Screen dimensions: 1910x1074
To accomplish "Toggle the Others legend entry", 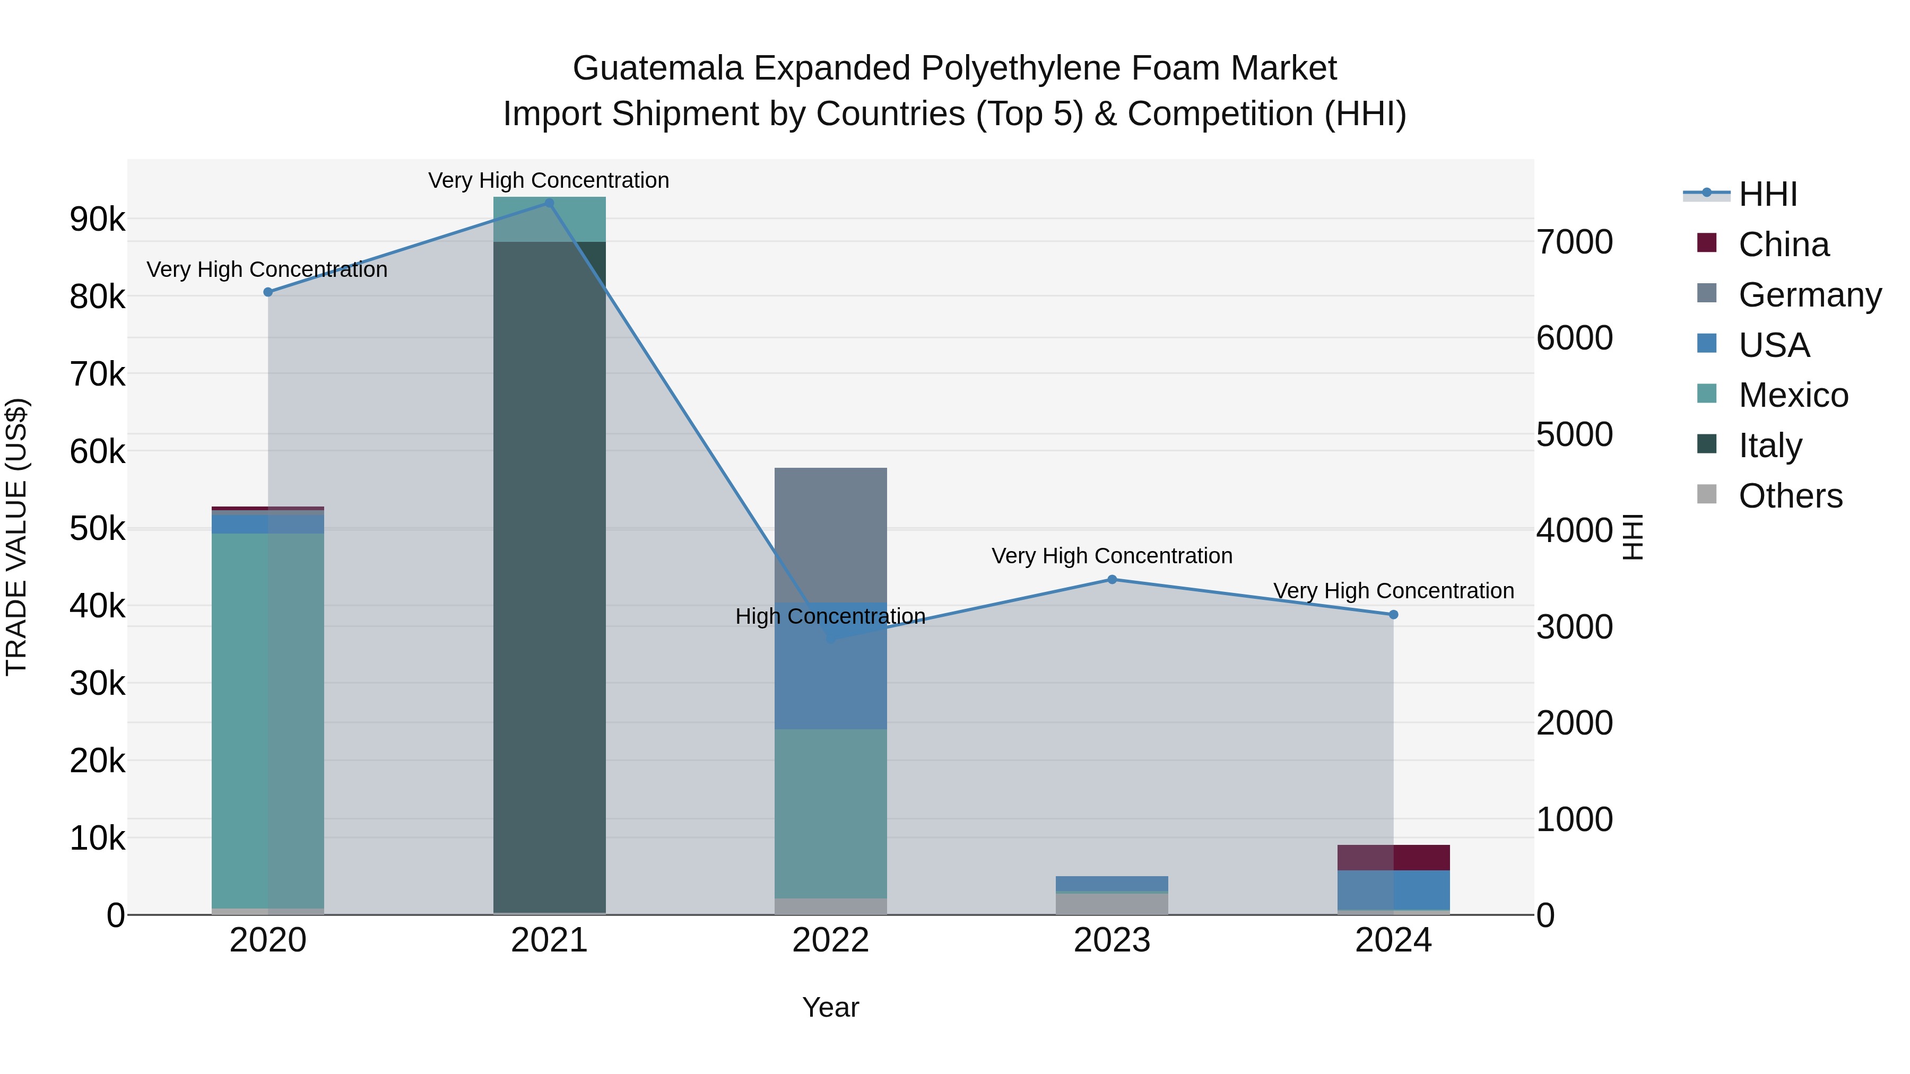I will [1770, 496].
